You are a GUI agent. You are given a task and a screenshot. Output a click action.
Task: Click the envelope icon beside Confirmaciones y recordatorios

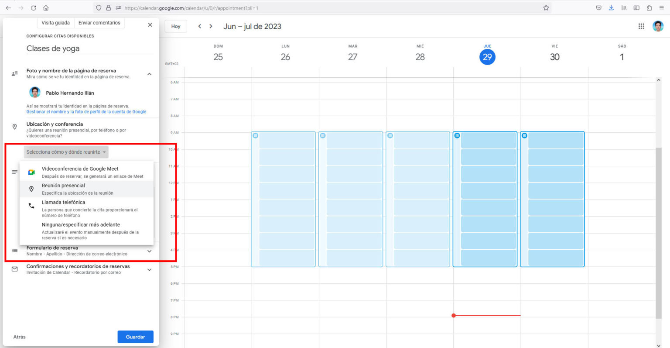pyautogui.click(x=14, y=269)
